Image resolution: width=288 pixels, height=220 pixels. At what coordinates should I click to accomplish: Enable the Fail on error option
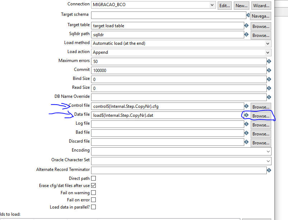(93, 200)
